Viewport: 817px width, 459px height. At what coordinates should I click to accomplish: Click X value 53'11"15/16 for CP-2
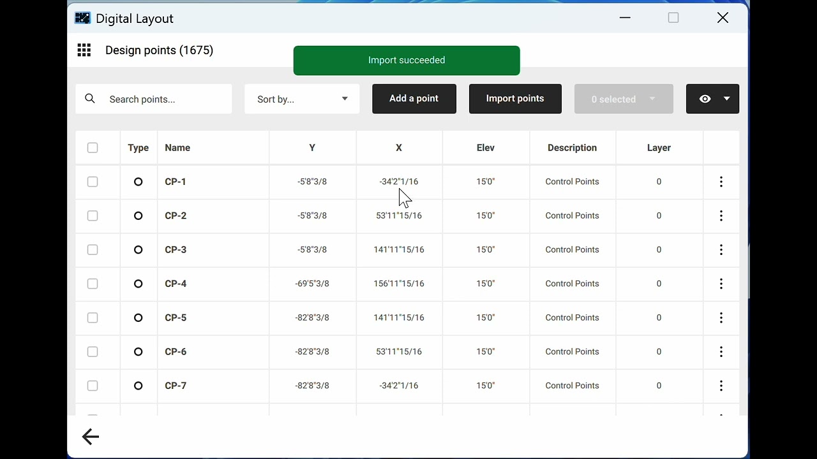point(399,215)
